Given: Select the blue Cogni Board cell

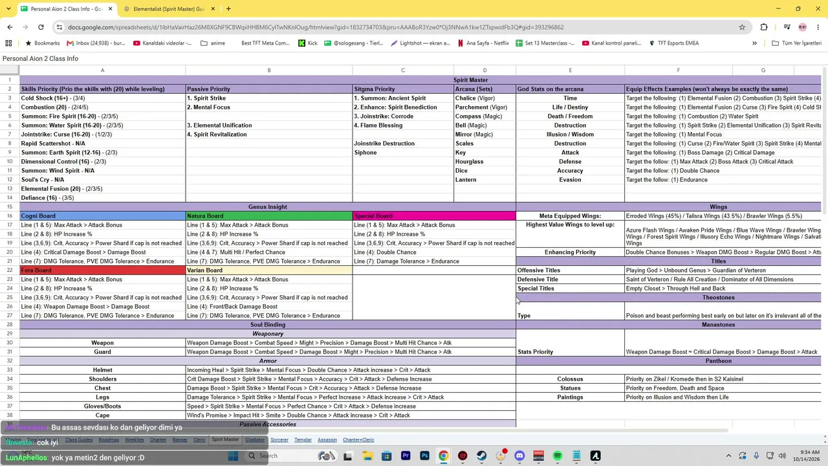Looking at the screenshot, I should point(102,216).
